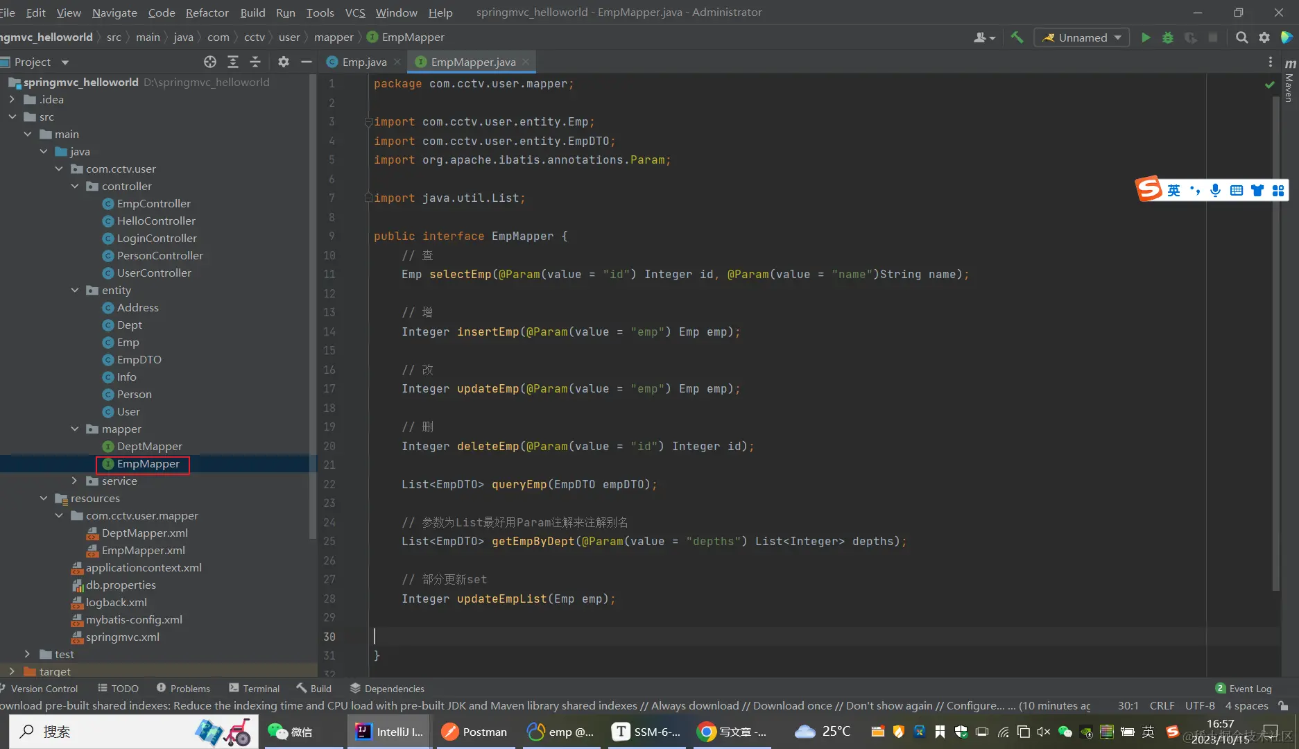Click Expand All icon in Project panel
1299x749 pixels.
(x=233, y=62)
